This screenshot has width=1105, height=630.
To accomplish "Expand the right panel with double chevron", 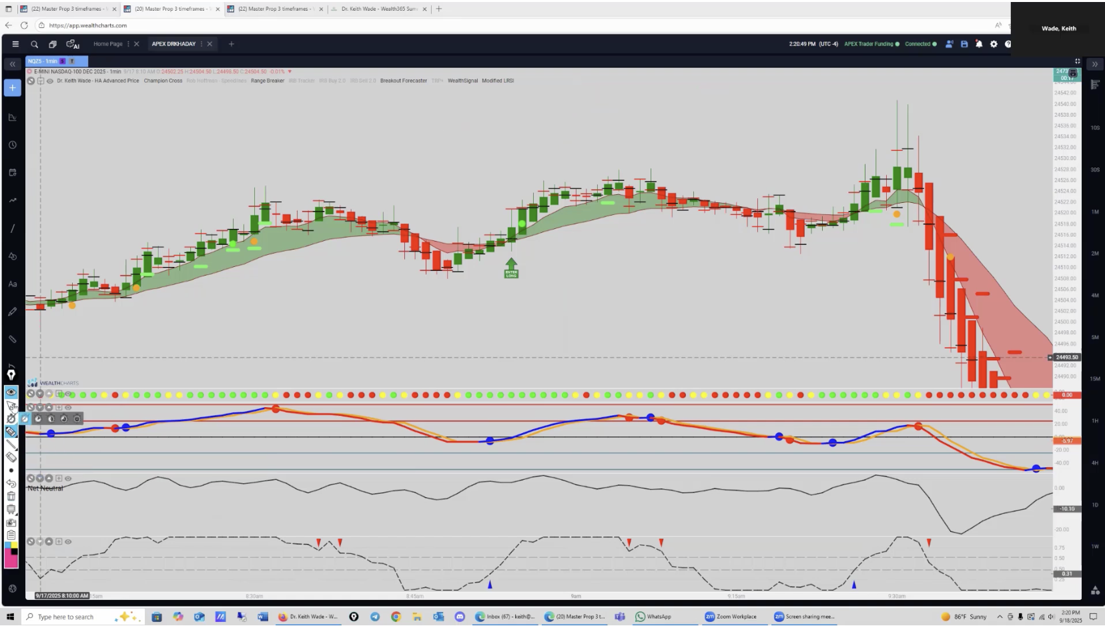I will (1094, 64).
